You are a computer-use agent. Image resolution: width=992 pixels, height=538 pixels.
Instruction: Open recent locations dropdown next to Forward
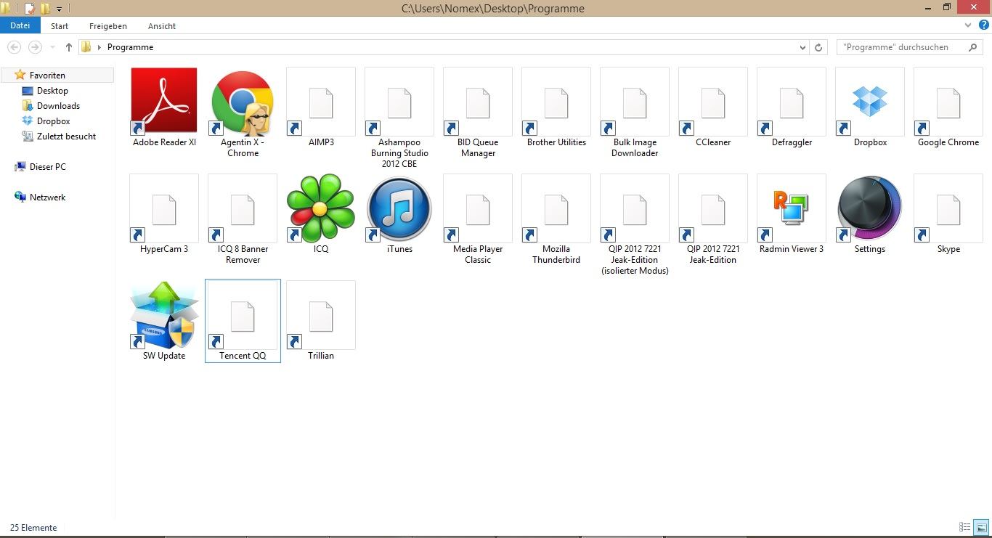tap(52, 47)
